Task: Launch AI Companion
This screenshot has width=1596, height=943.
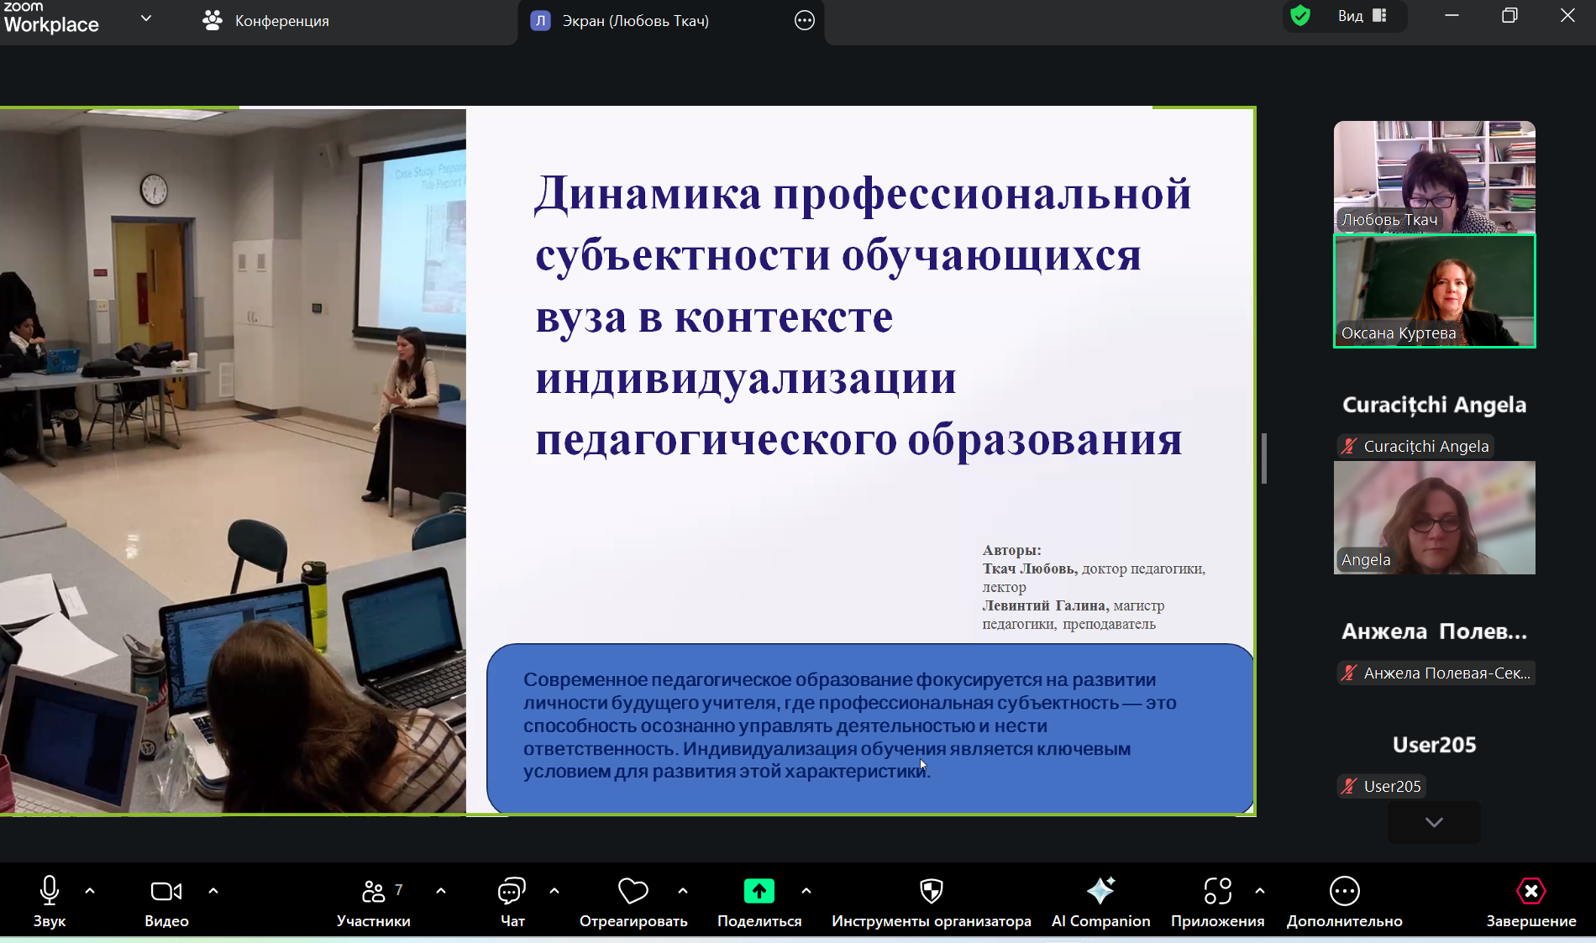Action: click(x=1100, y=892)
